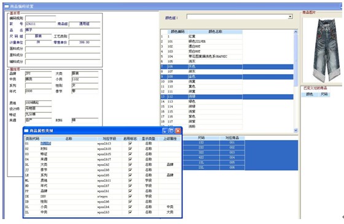Toggle the enabled checkbox for 大类 row

click(130, 165)
